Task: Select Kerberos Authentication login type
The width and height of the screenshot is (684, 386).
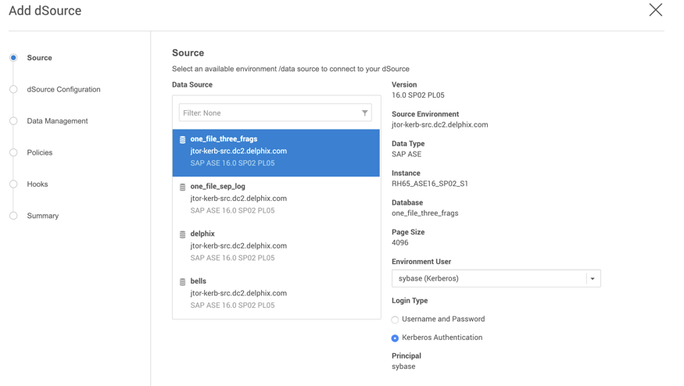Action: tap(396, 338)
